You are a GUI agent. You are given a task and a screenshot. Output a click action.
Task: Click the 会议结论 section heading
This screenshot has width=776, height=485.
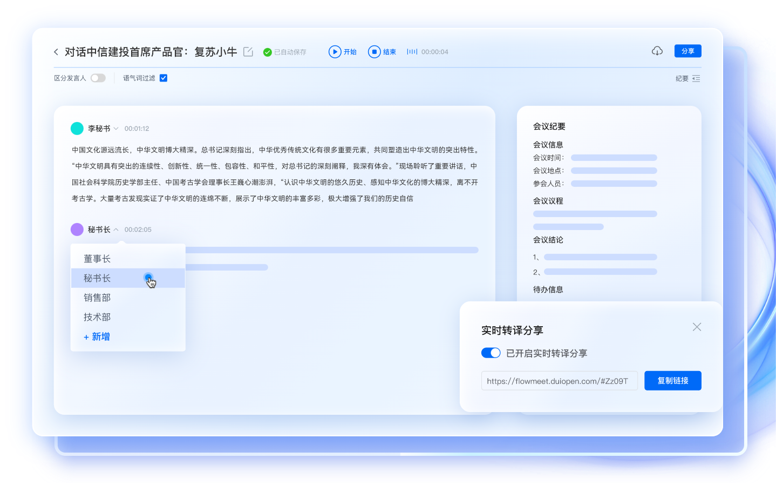coord(548,240)
